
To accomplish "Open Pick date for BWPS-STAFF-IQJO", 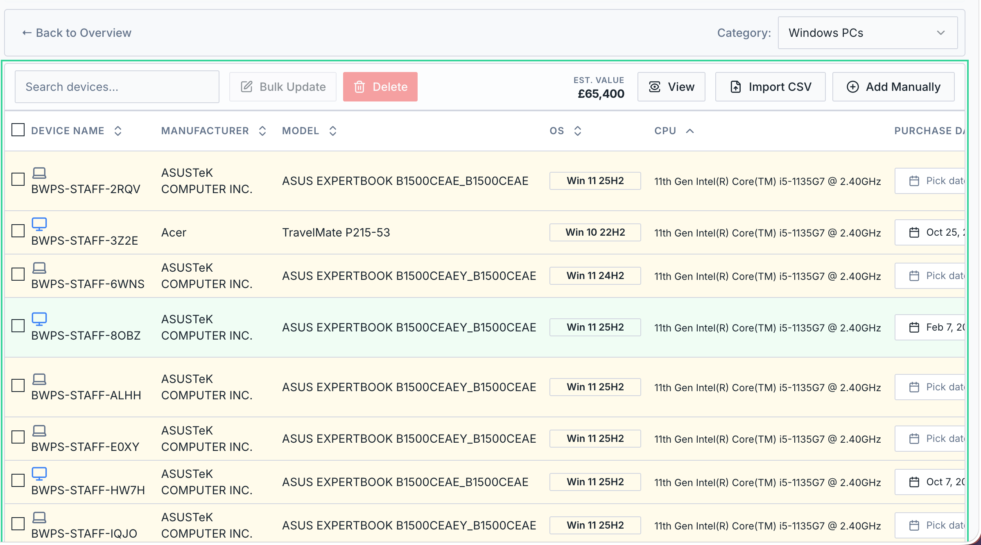I will click(930, 525).
